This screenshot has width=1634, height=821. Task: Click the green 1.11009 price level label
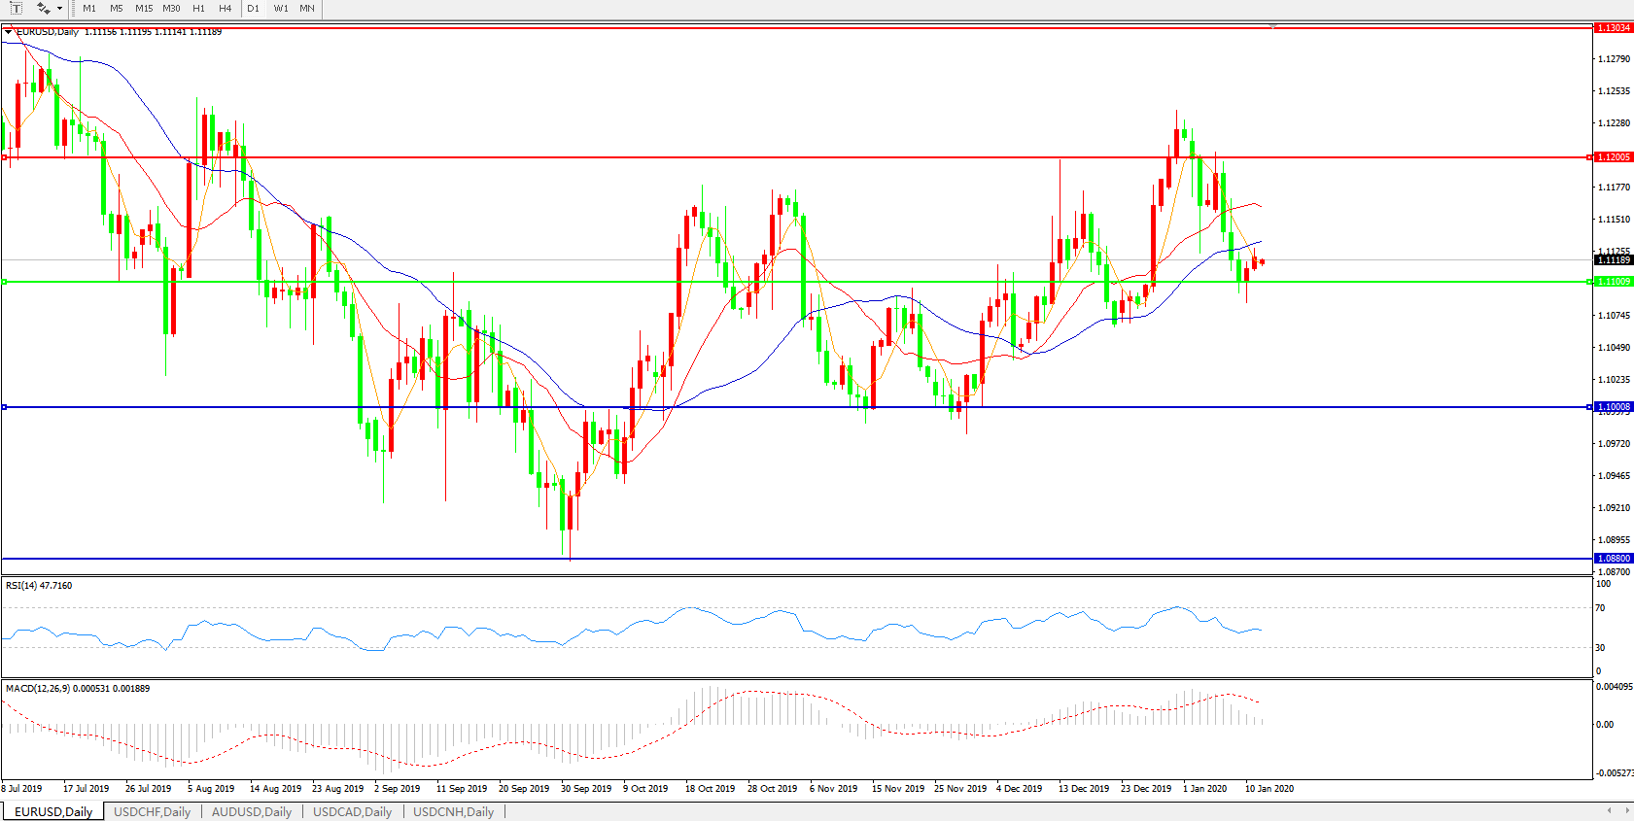[1614, 282]
